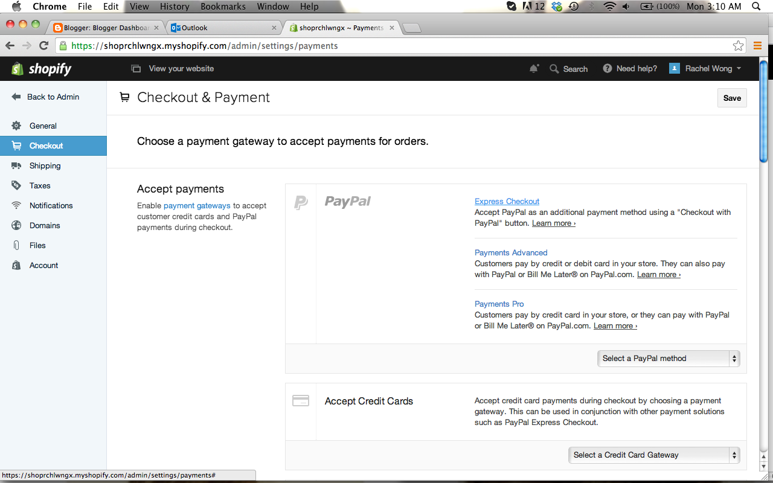Open a new browser tab
This screenshot has height=483, width=773.
[x=411, y=28]
